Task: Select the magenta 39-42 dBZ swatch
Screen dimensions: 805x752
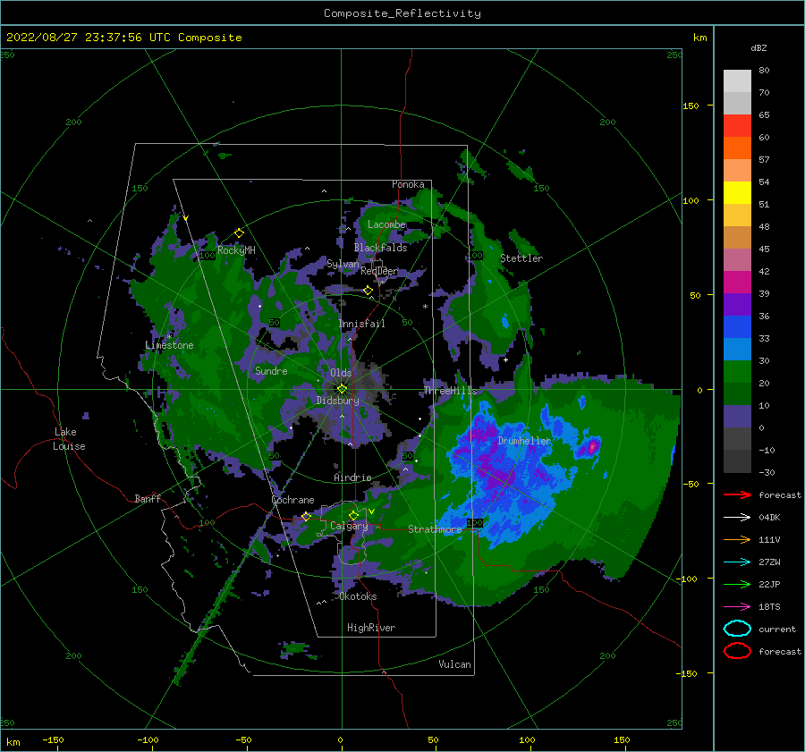Action: tap(737, 282)
